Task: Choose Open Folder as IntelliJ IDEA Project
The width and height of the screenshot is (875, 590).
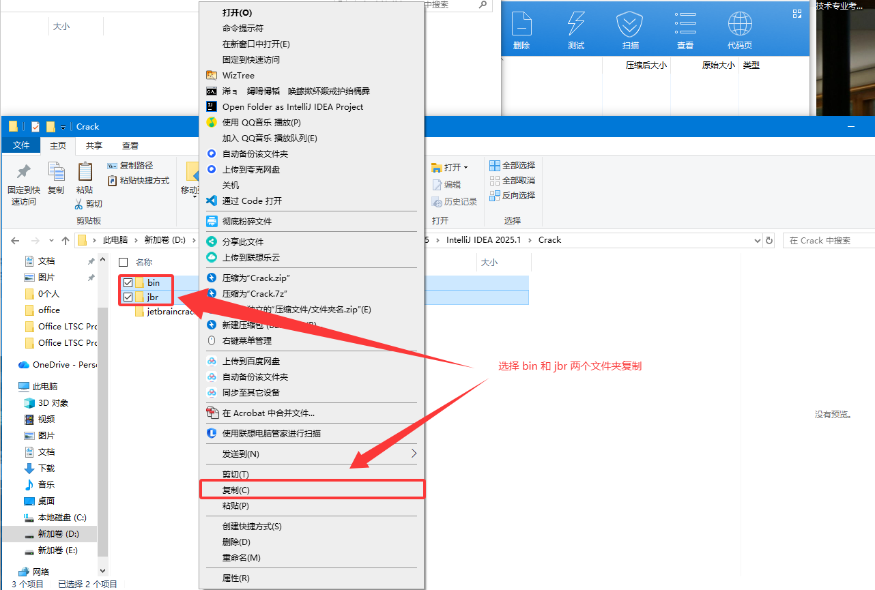Action: pyautogui.click(x=311, y=106)
